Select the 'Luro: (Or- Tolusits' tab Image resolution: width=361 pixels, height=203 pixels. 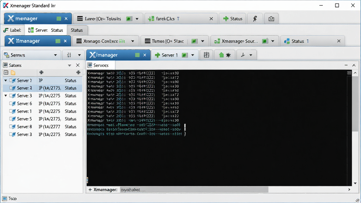108,19
